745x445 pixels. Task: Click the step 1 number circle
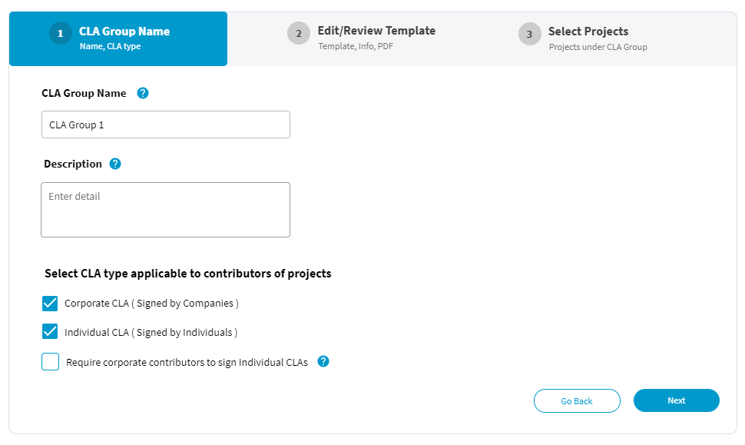[60, 34]
